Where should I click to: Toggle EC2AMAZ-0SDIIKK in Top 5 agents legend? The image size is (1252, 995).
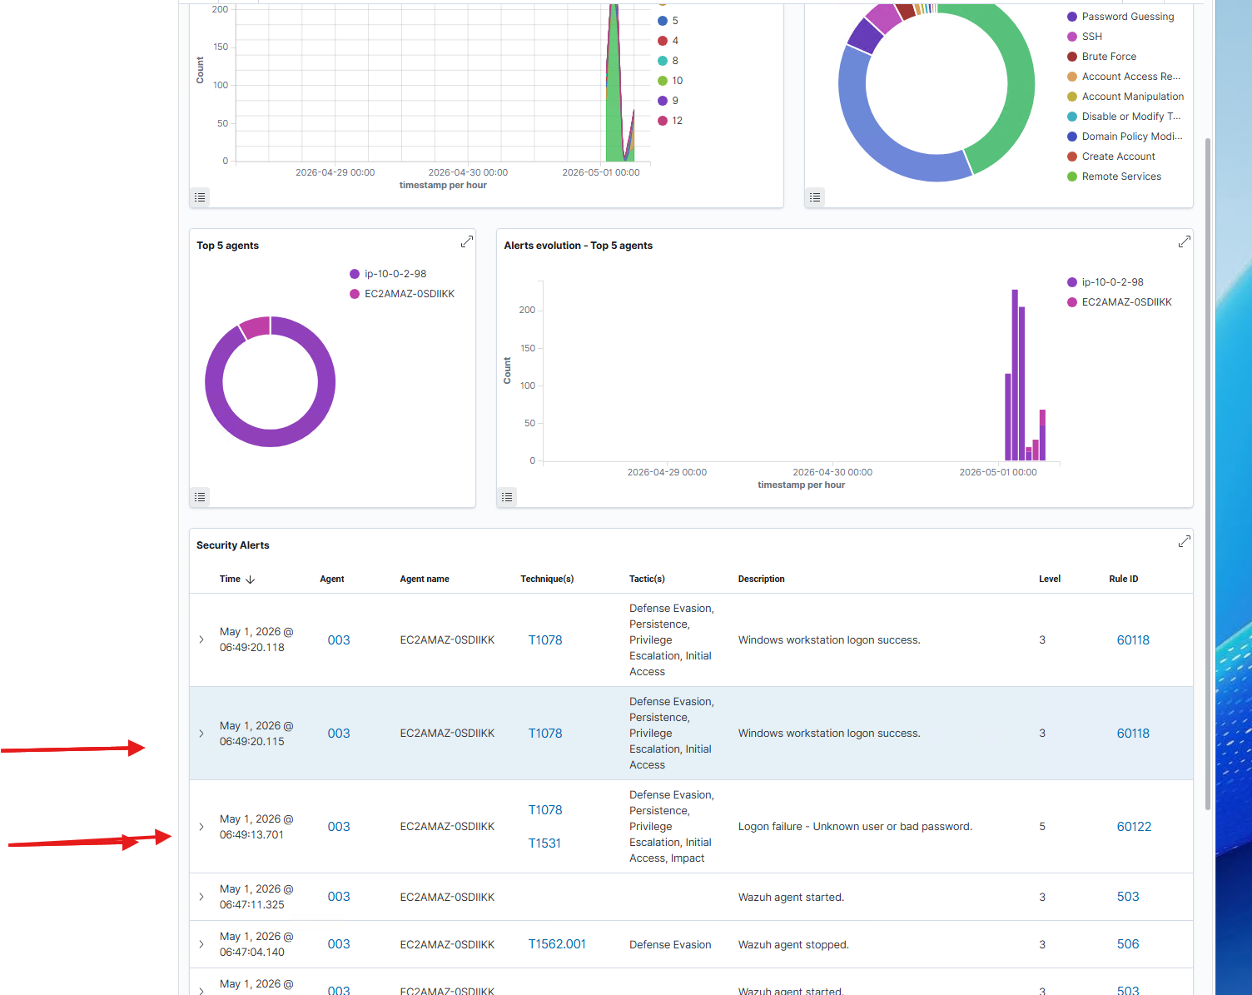[x=402, y=294]
